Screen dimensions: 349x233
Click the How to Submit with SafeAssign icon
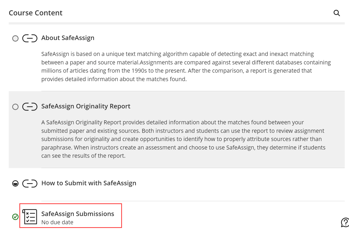(x=30, y=183)
